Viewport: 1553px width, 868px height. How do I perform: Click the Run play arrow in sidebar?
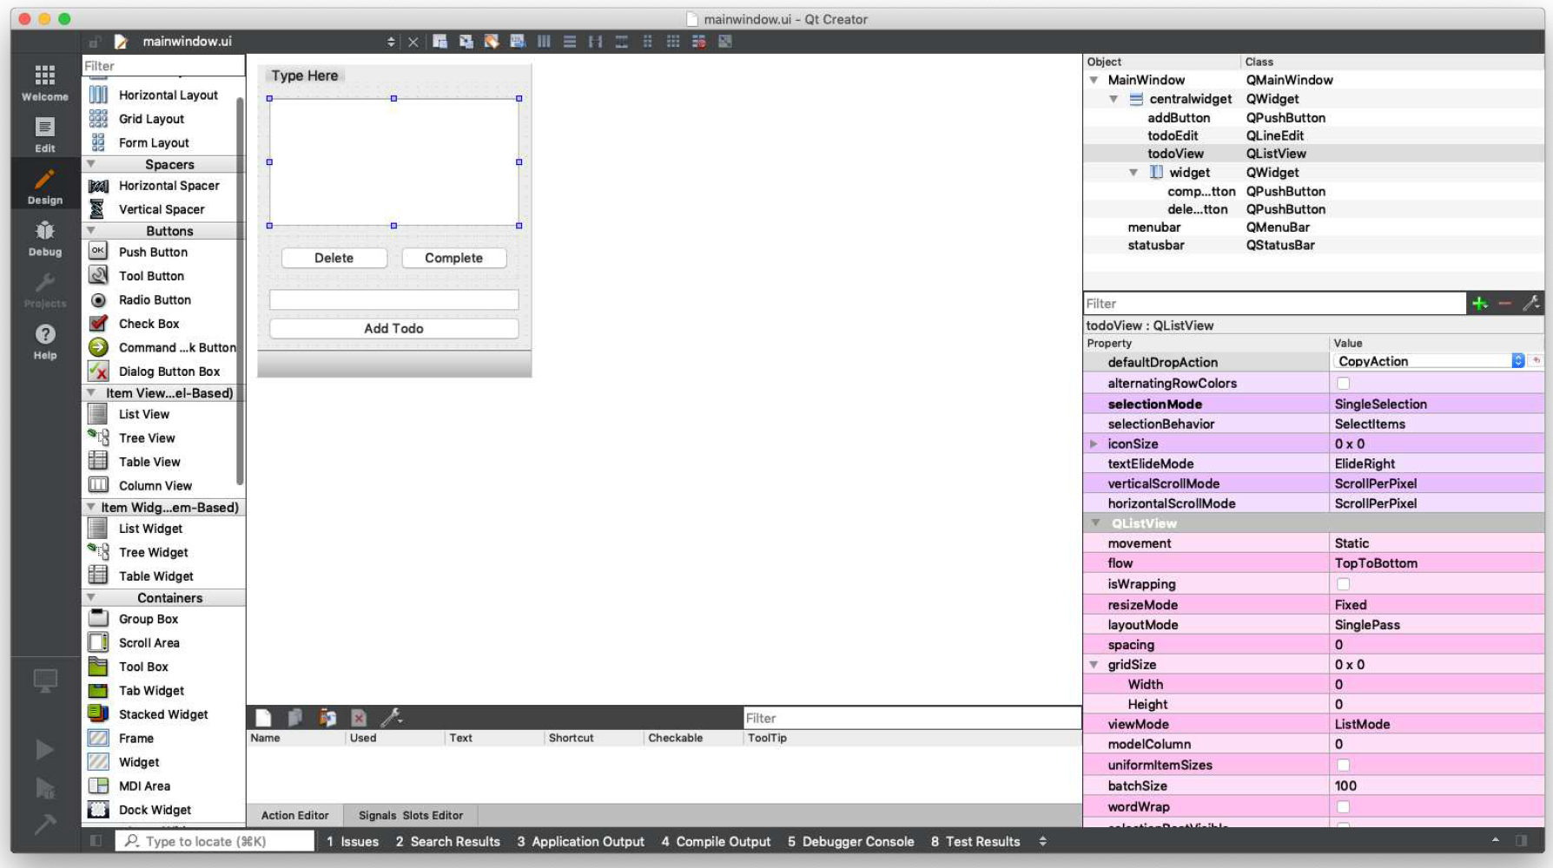click(44, 749)
